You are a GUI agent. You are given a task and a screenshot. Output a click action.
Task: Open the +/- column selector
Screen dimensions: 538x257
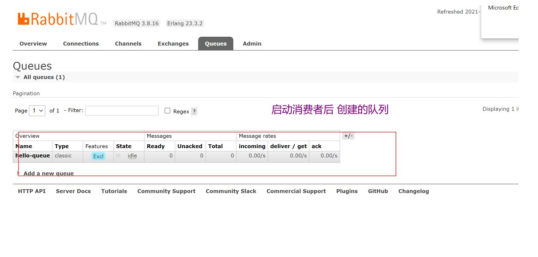pos(348,136)
